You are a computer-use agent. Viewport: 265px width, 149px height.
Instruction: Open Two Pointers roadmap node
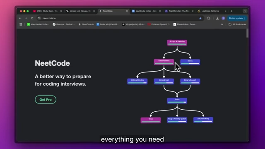164,62
